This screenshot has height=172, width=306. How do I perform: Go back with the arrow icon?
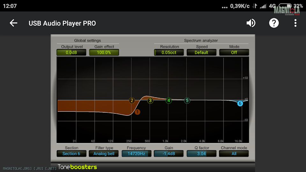[13, 23]
